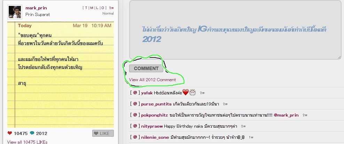This screenshot has height=144, width=344.
Task: Click the @ reply icon beside nilenie_sone
Action: pyautogui.click(x=135, y=137)
